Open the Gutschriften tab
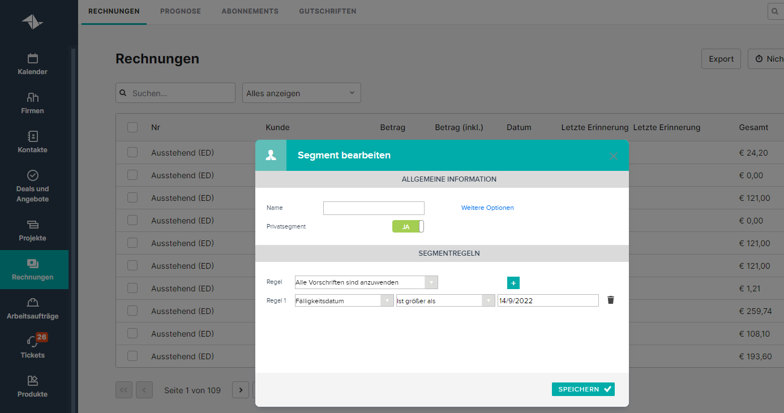 (328, 11)
